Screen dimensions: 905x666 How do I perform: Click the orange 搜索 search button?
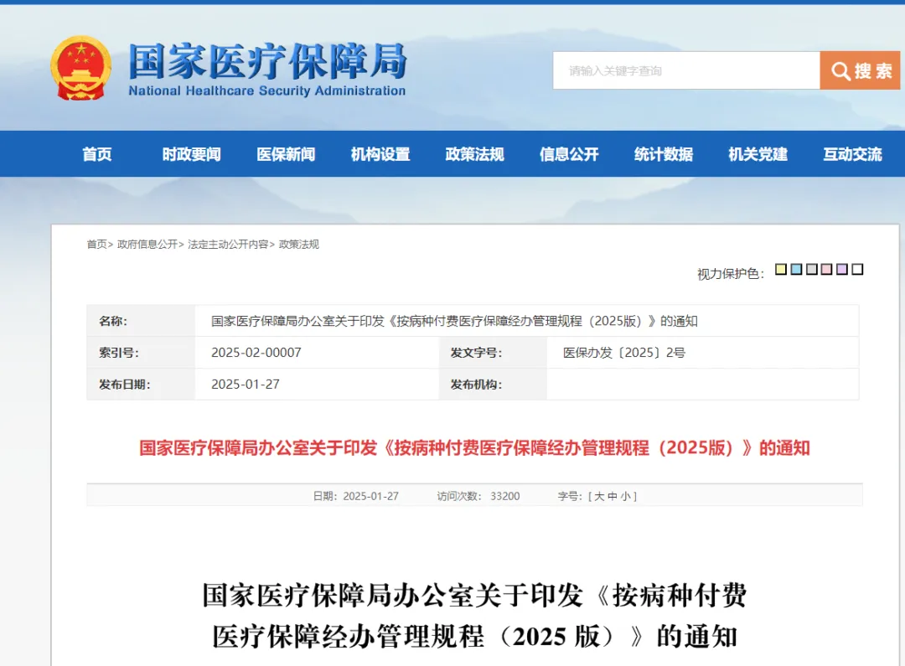[x=860, y=70]
